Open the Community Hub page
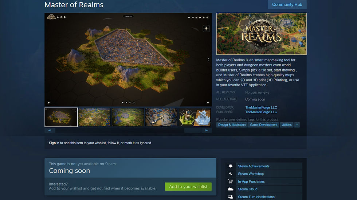357x200 pixels. point(287,4)
